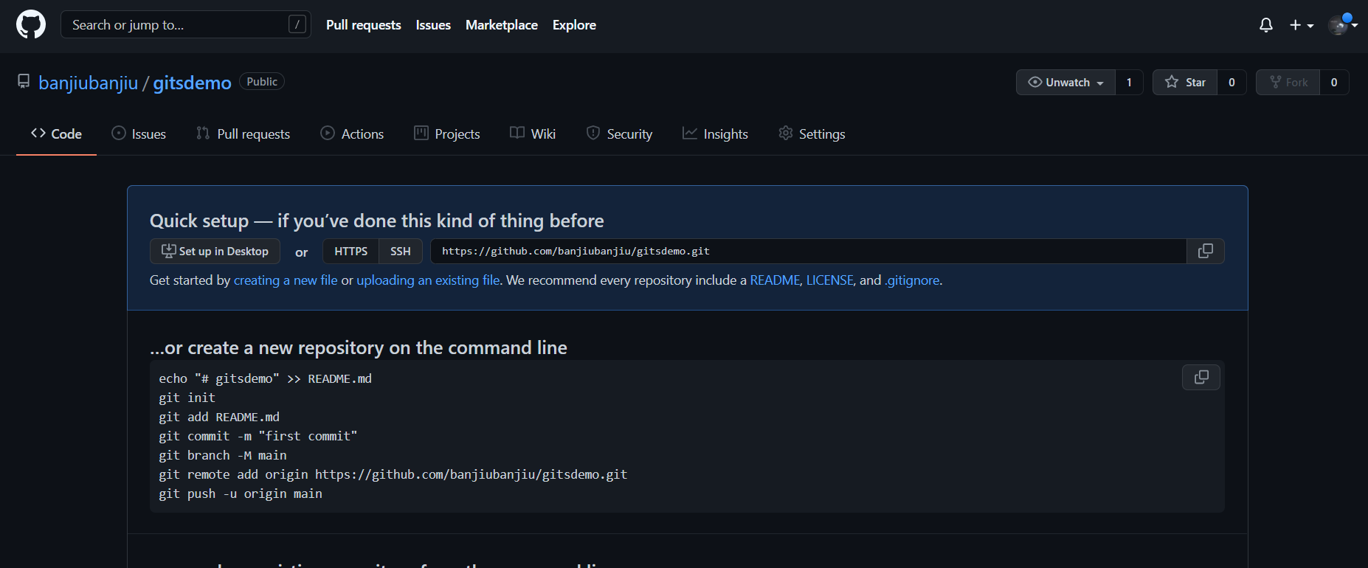Click the LICENSE link
Image resolution: width=1368 pixels, height=568 pixels.
pos(829,280)
